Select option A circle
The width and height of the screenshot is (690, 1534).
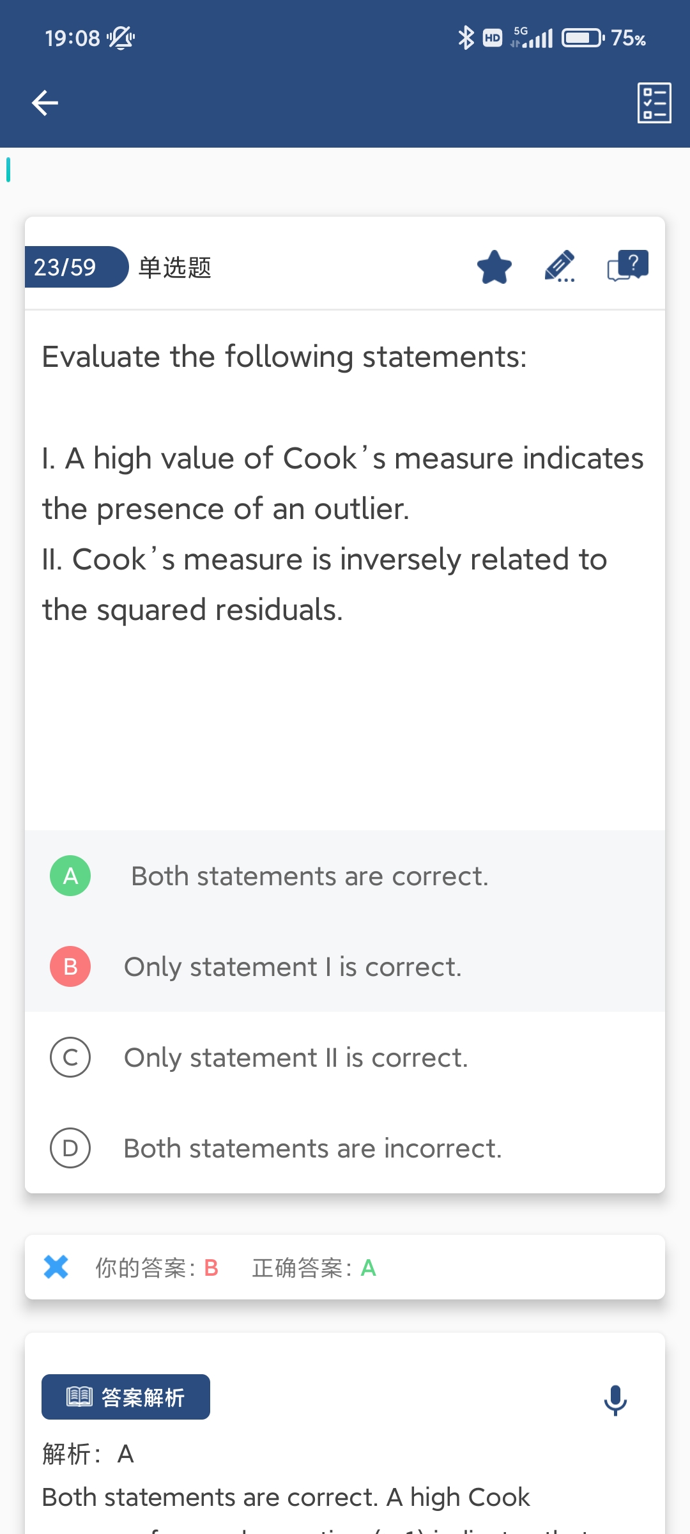70,876
